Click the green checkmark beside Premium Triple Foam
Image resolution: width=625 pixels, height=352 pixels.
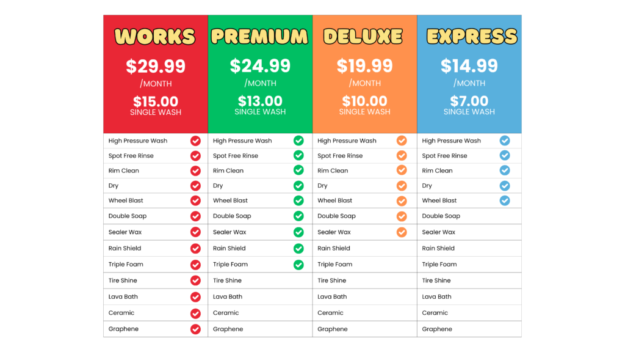(298, 265)
